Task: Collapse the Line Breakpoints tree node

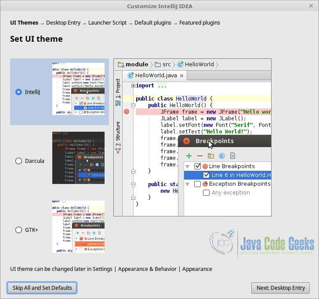Action: (188, 167)
